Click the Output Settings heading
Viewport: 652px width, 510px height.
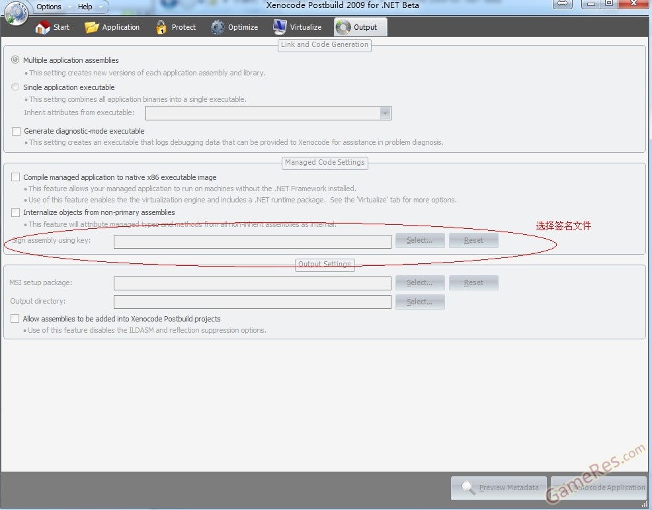[324, 264]
